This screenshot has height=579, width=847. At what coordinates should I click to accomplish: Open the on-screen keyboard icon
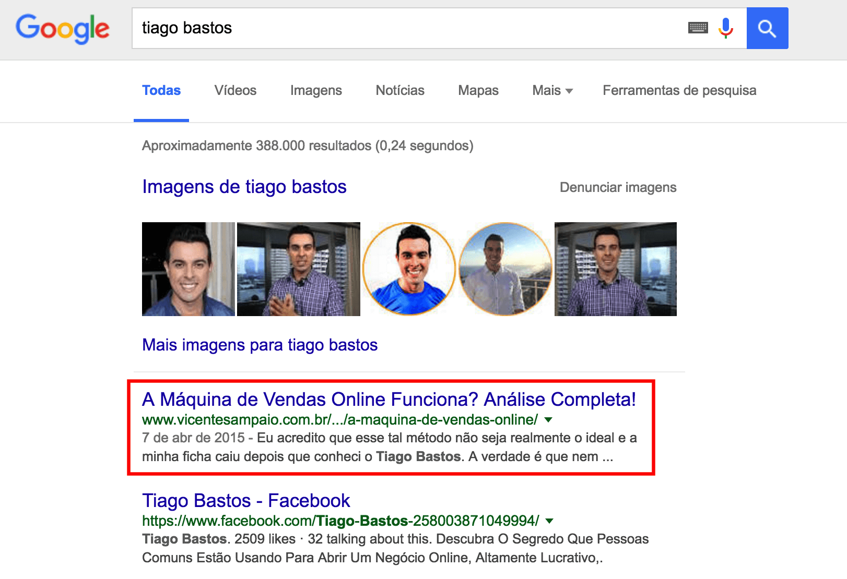tap(698, 28)
